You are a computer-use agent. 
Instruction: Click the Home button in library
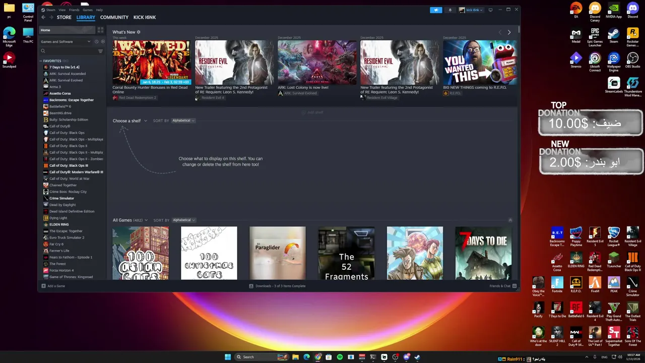68,30
